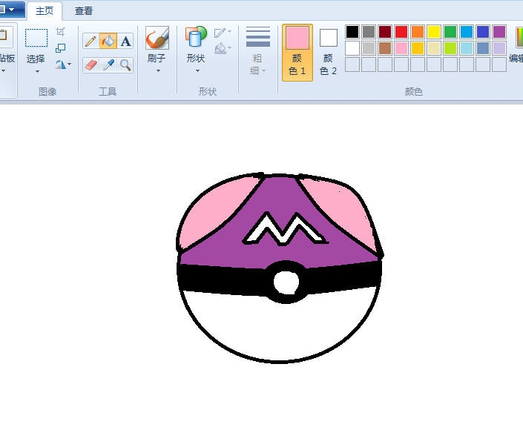This screenshot has width=523, height=430.
Task: Click the rectangular selection icon
Action: coord(36,38)
